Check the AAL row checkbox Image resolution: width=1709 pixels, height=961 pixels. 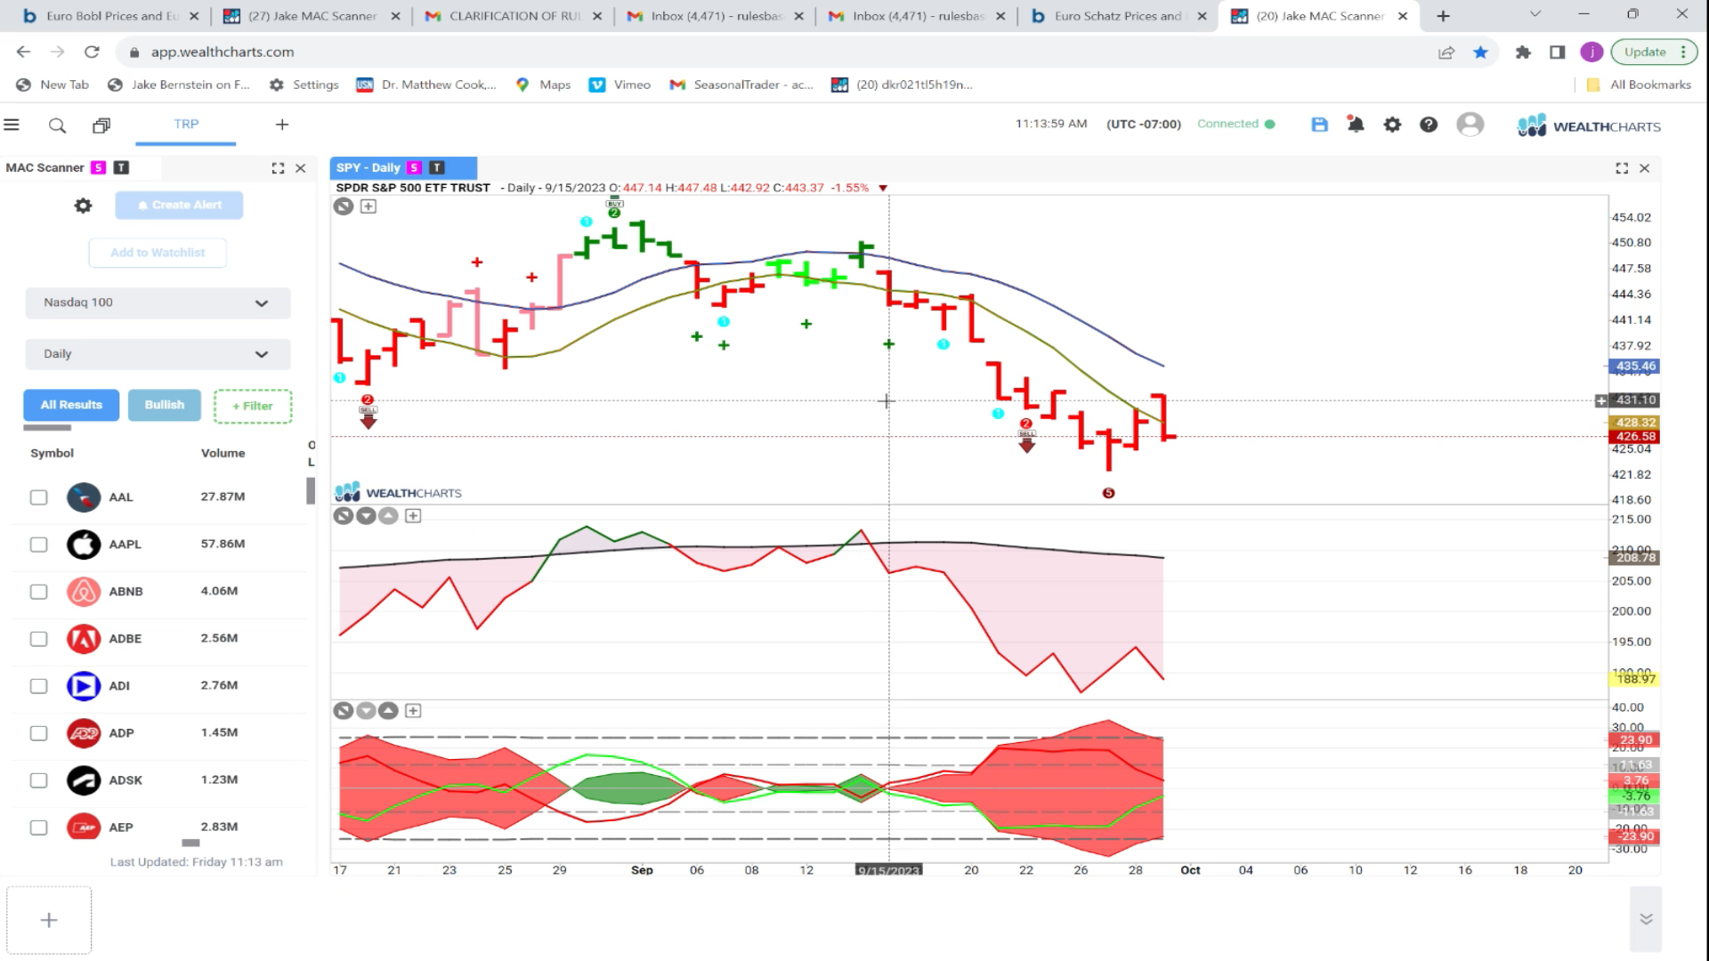[x=38, y=497]
